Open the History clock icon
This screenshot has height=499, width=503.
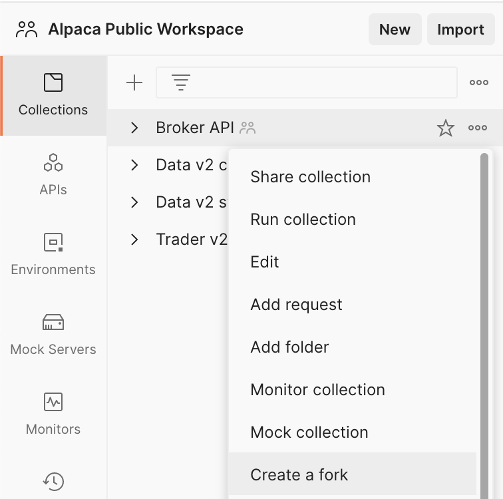(53, 481)
